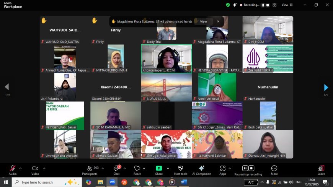Image resolution: width=333 pixels, height=187 pixels.
Task: Select Ahmad Saubari video tile
Action: pos(116,144)
